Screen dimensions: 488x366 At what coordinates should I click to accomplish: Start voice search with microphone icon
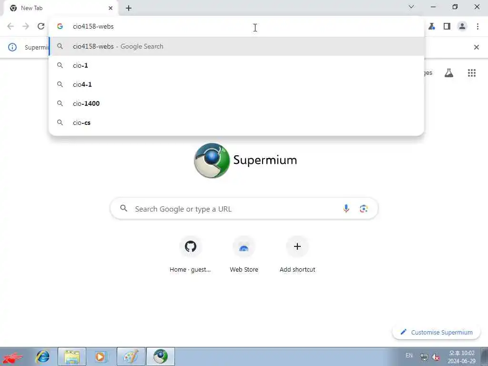tap(346, 208)
